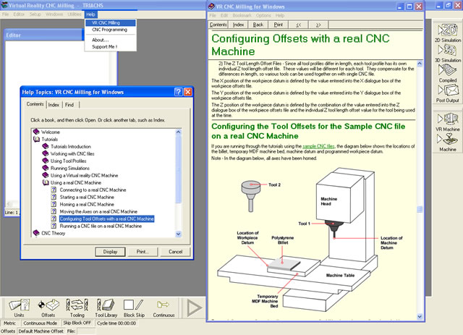This screenshot has height=335, width=463.
Task: Go to next topic with >> button
Action: click(x=318, y=25)
